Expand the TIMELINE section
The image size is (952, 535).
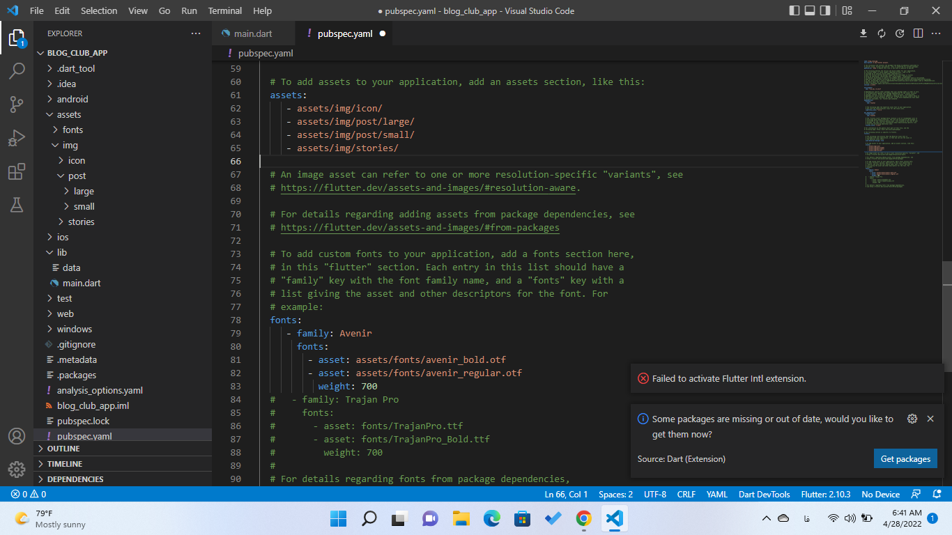click(123, 464)
